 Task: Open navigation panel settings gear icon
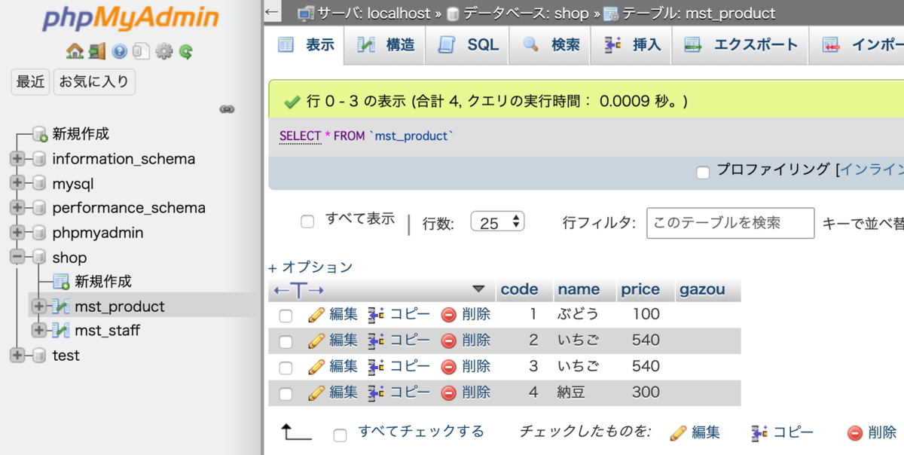[163, 51]
